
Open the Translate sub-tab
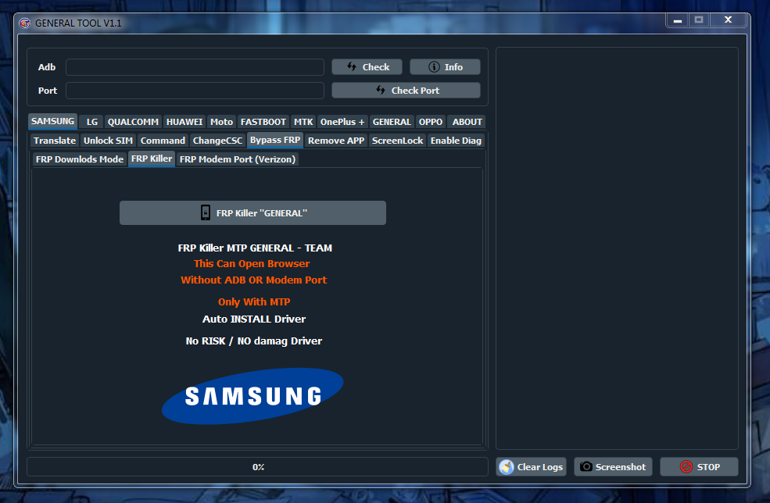55,141
